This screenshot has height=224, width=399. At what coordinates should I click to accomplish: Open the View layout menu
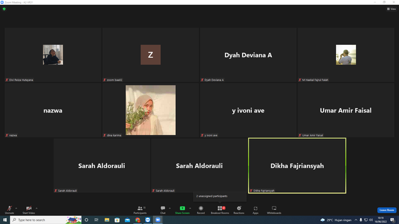point(392,9)
